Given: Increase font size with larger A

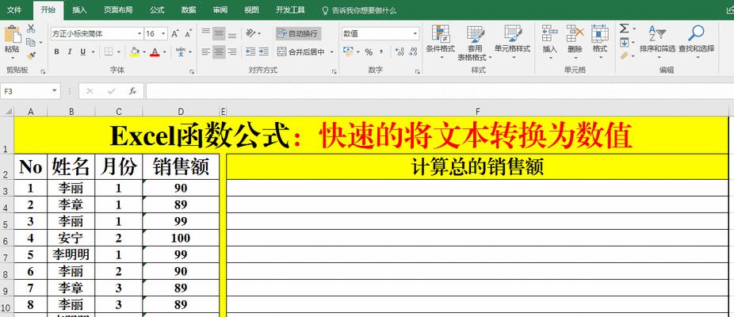Looking at the screenshot, I should 174,34.
